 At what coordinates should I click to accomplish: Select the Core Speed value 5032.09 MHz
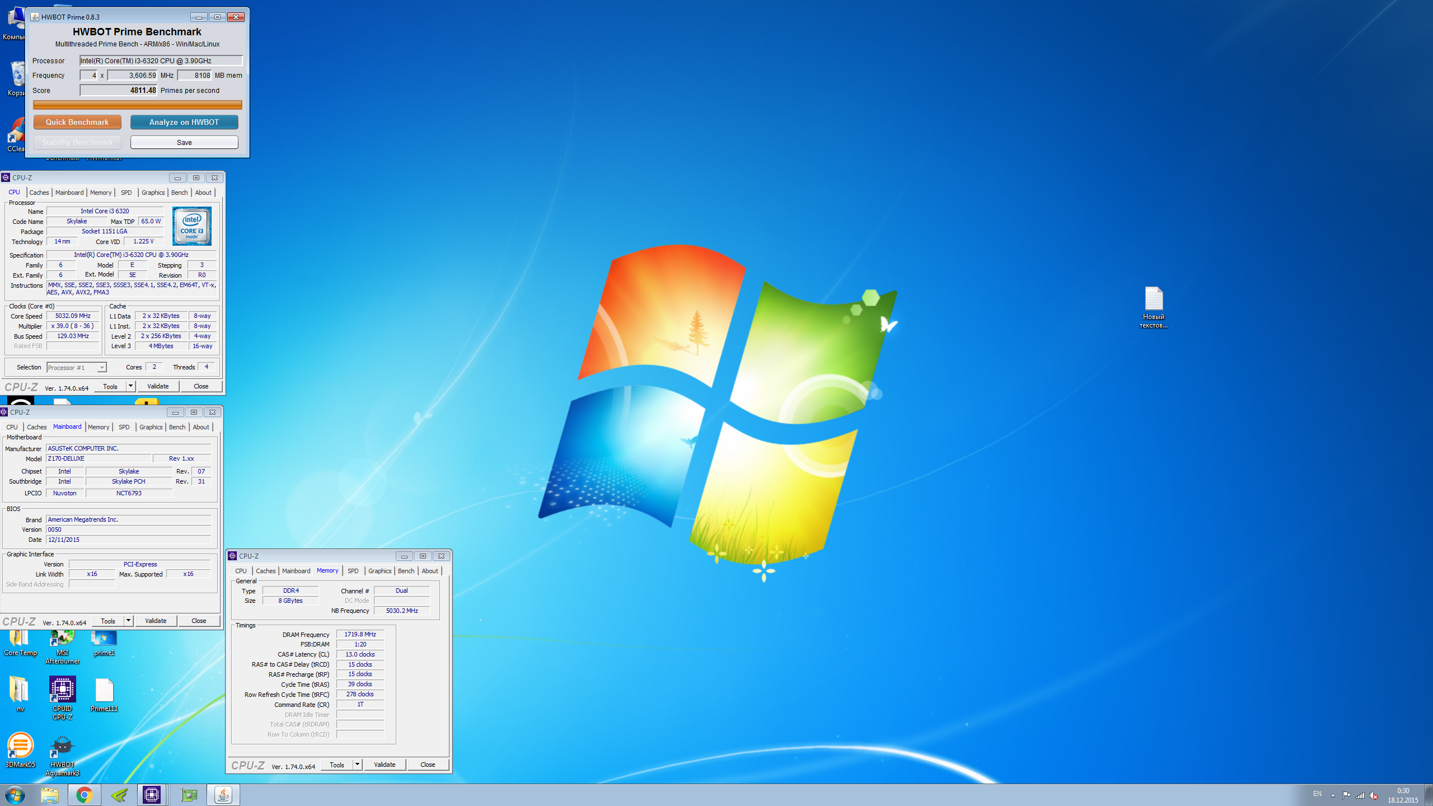click(73, 316)
